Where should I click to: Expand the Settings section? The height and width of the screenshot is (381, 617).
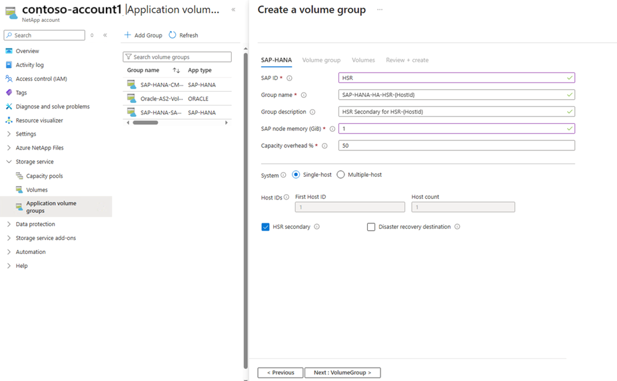coord(9,134)
